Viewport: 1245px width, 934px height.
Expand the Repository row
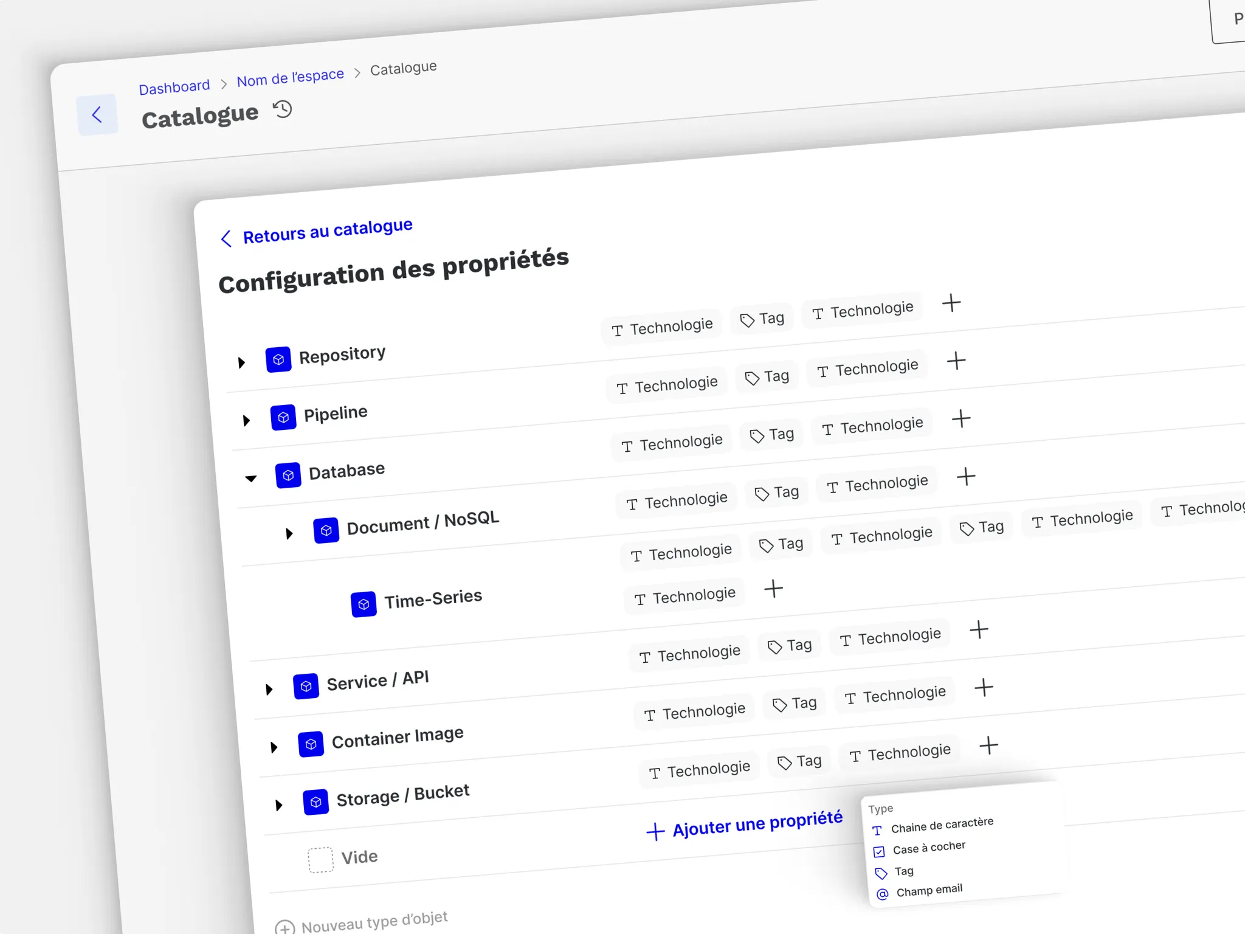(241, 362)
